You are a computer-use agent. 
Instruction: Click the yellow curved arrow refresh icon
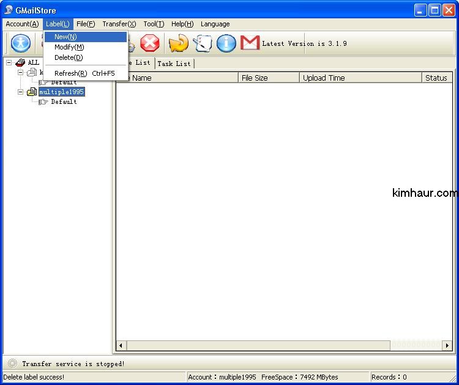click(x=178, y=43)
